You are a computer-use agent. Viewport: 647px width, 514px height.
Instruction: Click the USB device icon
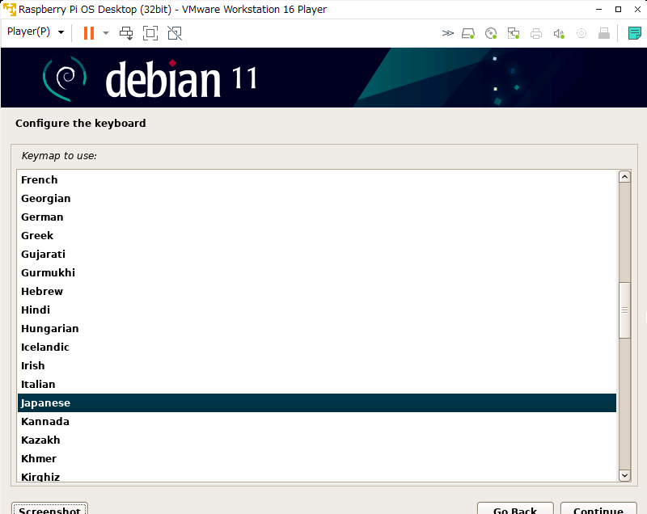tap(604, 33)
